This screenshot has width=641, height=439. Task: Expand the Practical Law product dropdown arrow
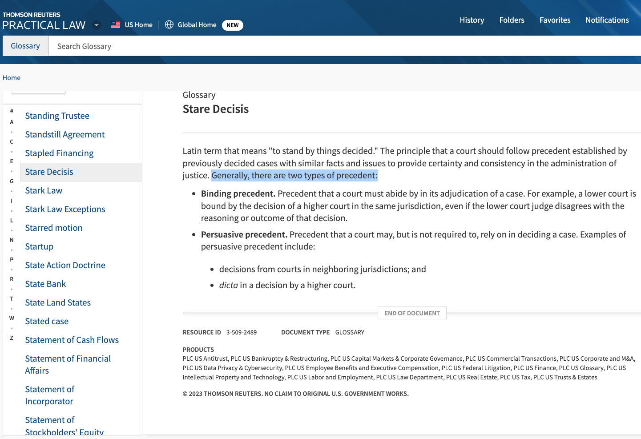(x=97, y=25)
